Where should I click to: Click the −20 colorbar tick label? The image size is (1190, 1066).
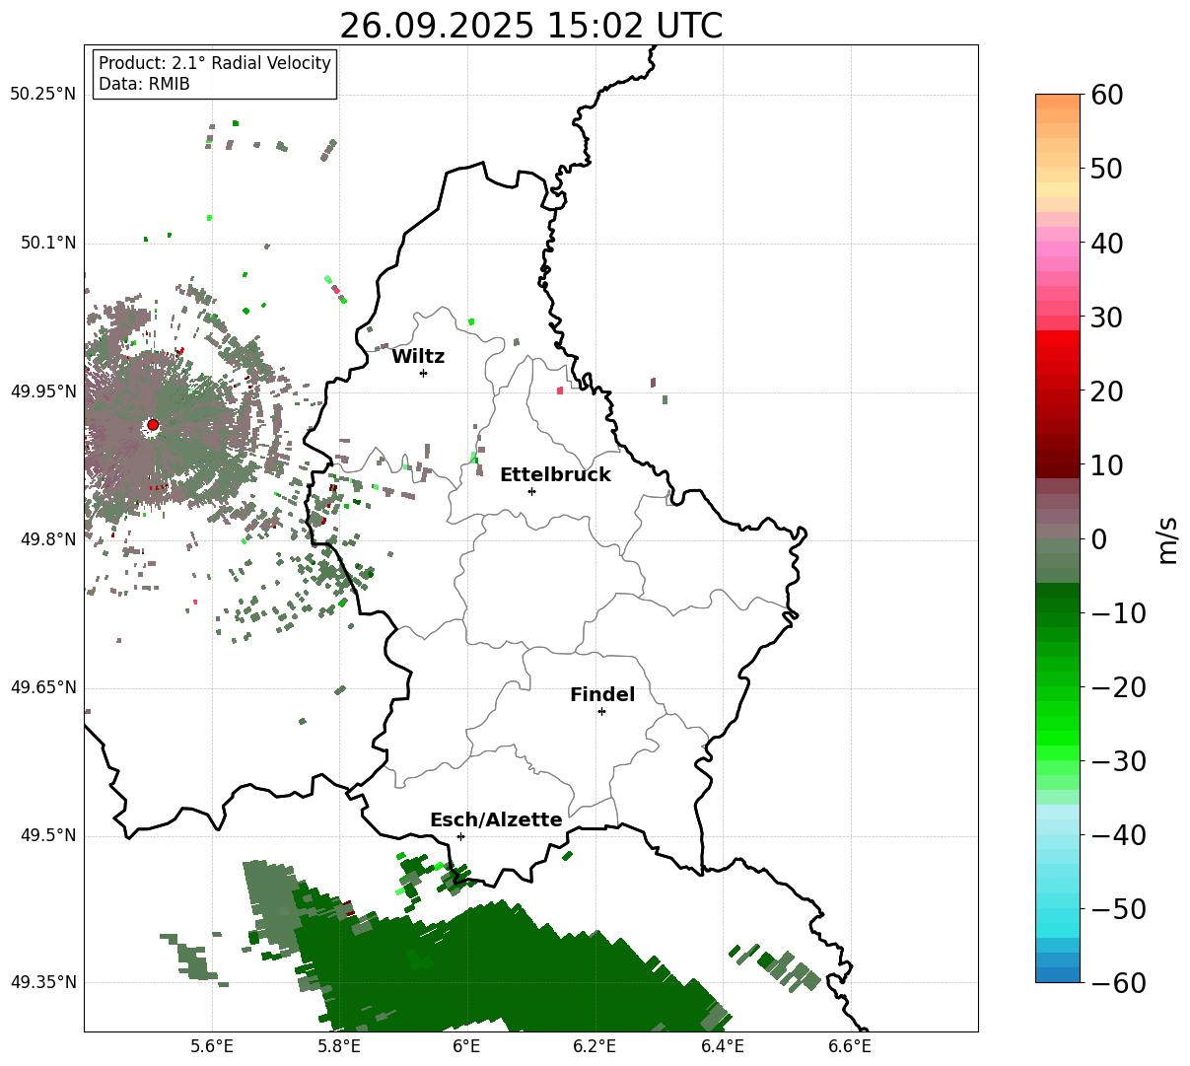coord(1118,687)
